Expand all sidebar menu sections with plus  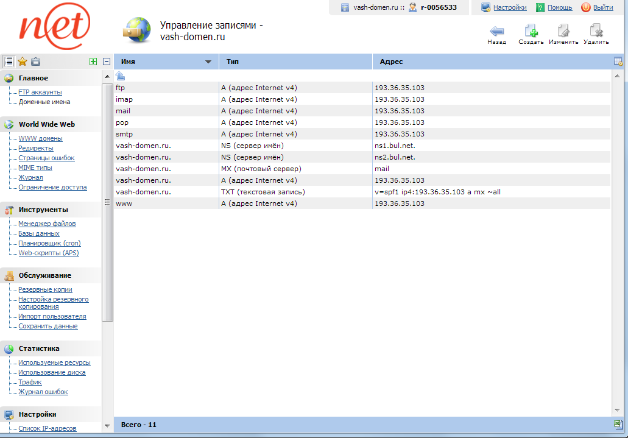(93, 62)
